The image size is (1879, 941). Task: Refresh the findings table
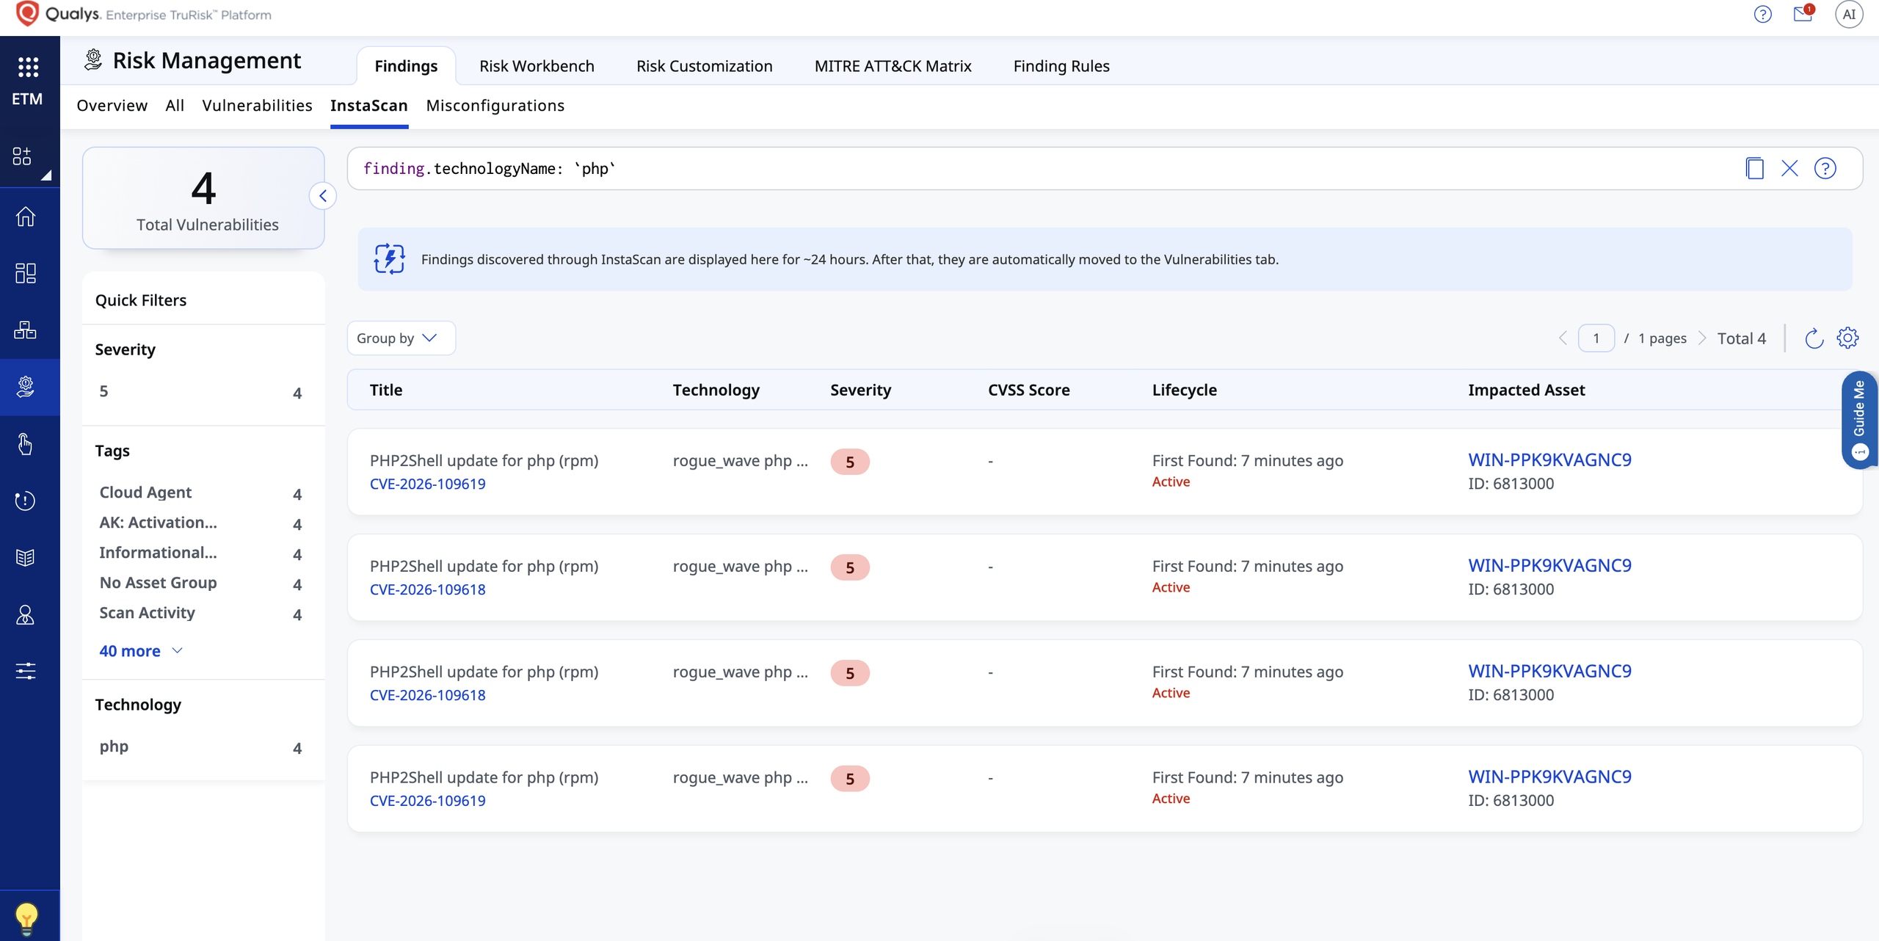tap(1814, 338)
